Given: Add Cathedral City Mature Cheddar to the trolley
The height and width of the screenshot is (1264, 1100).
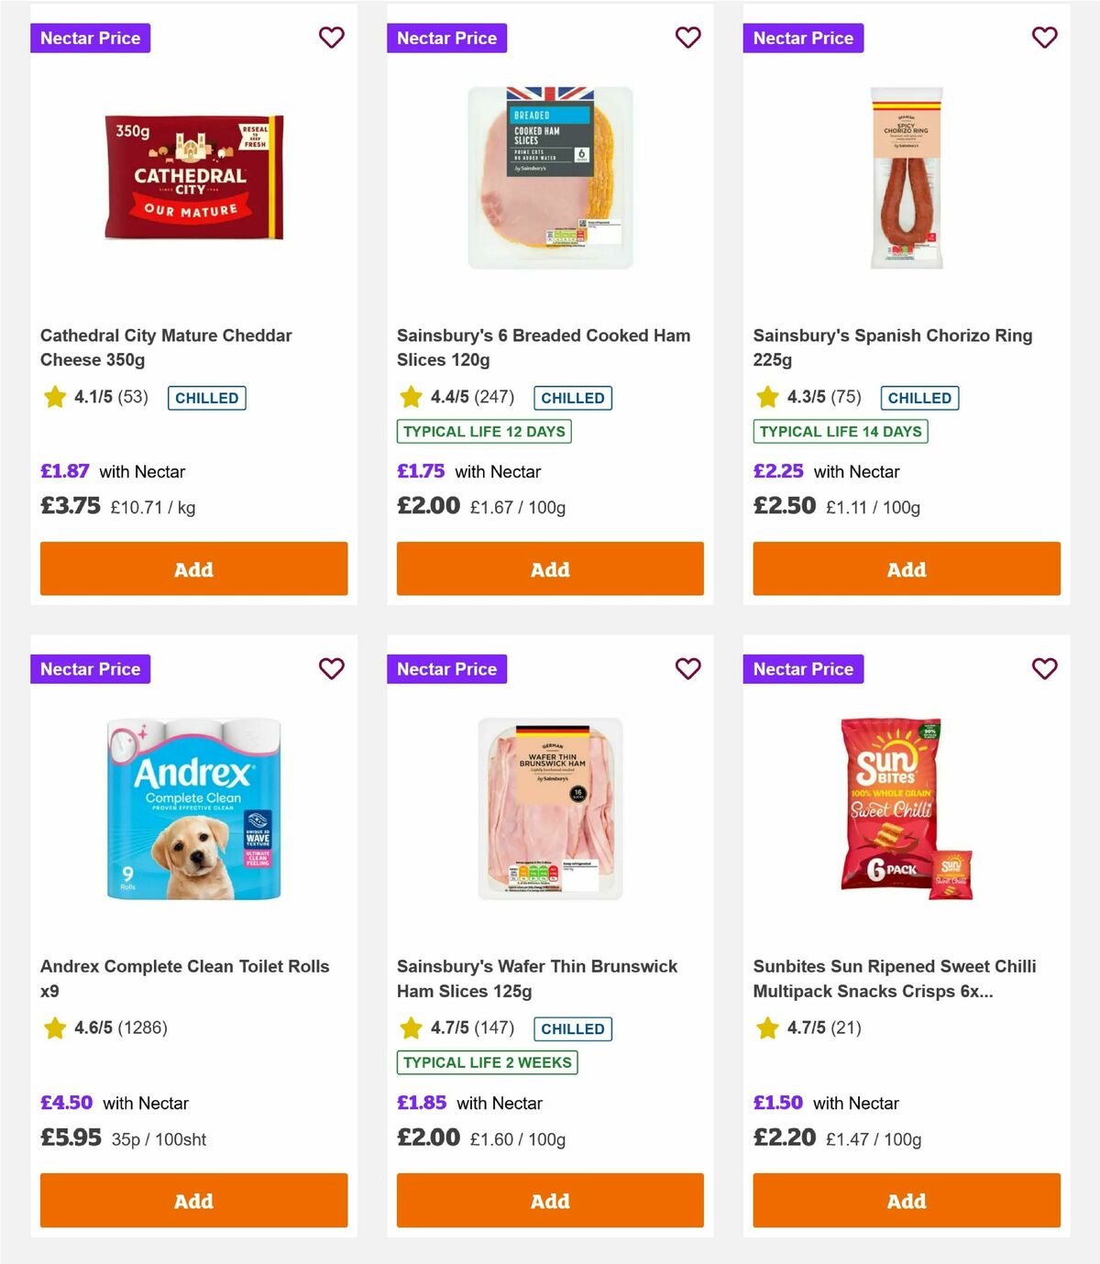Looking at the screenshot, I should pyautogui.click(x=193, y=568).
